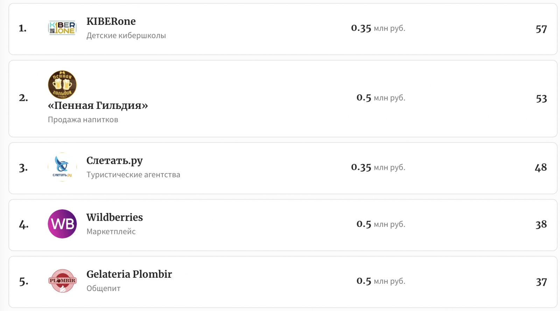The height and width of the screenshot is (311, 560).
Task: Click the Слетать.ру logo icon
Action: (x=62, y=167)
